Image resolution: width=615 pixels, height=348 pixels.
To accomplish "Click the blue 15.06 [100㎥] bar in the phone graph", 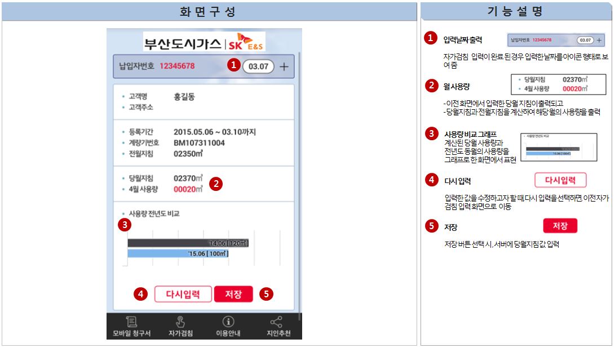I will click(178, 253).
